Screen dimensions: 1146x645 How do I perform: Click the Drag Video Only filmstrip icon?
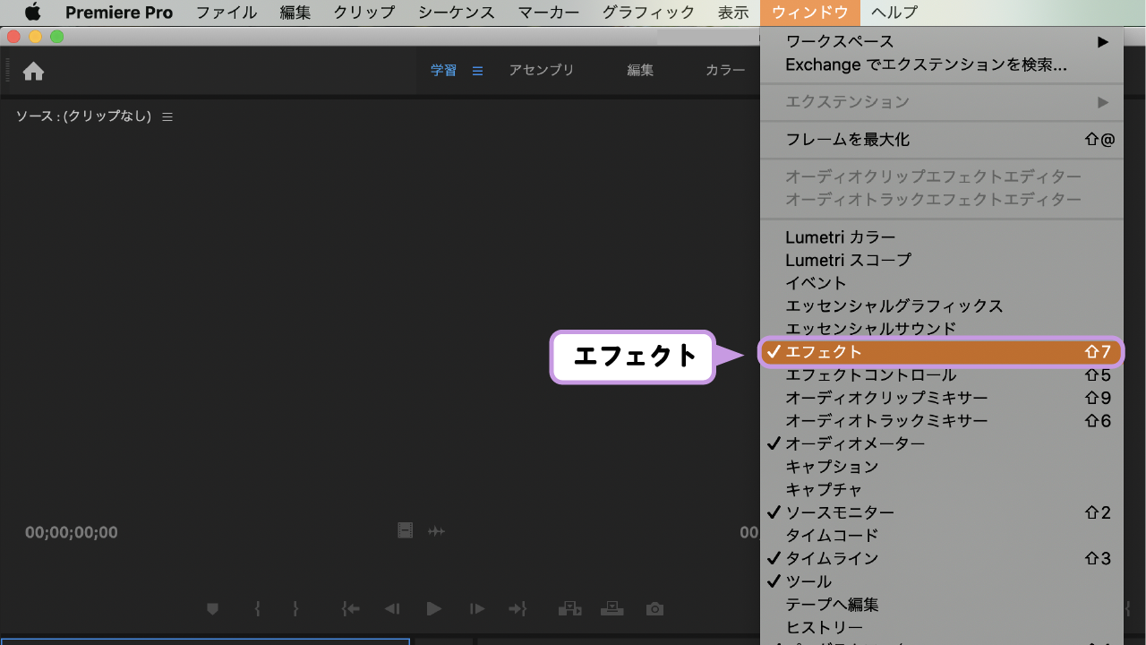(405, 531)
